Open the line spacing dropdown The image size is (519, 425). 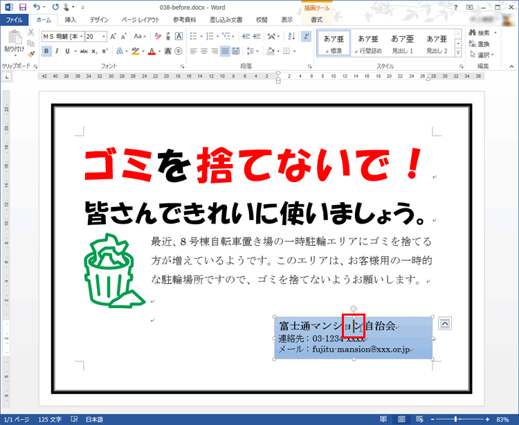coord(253,51)
